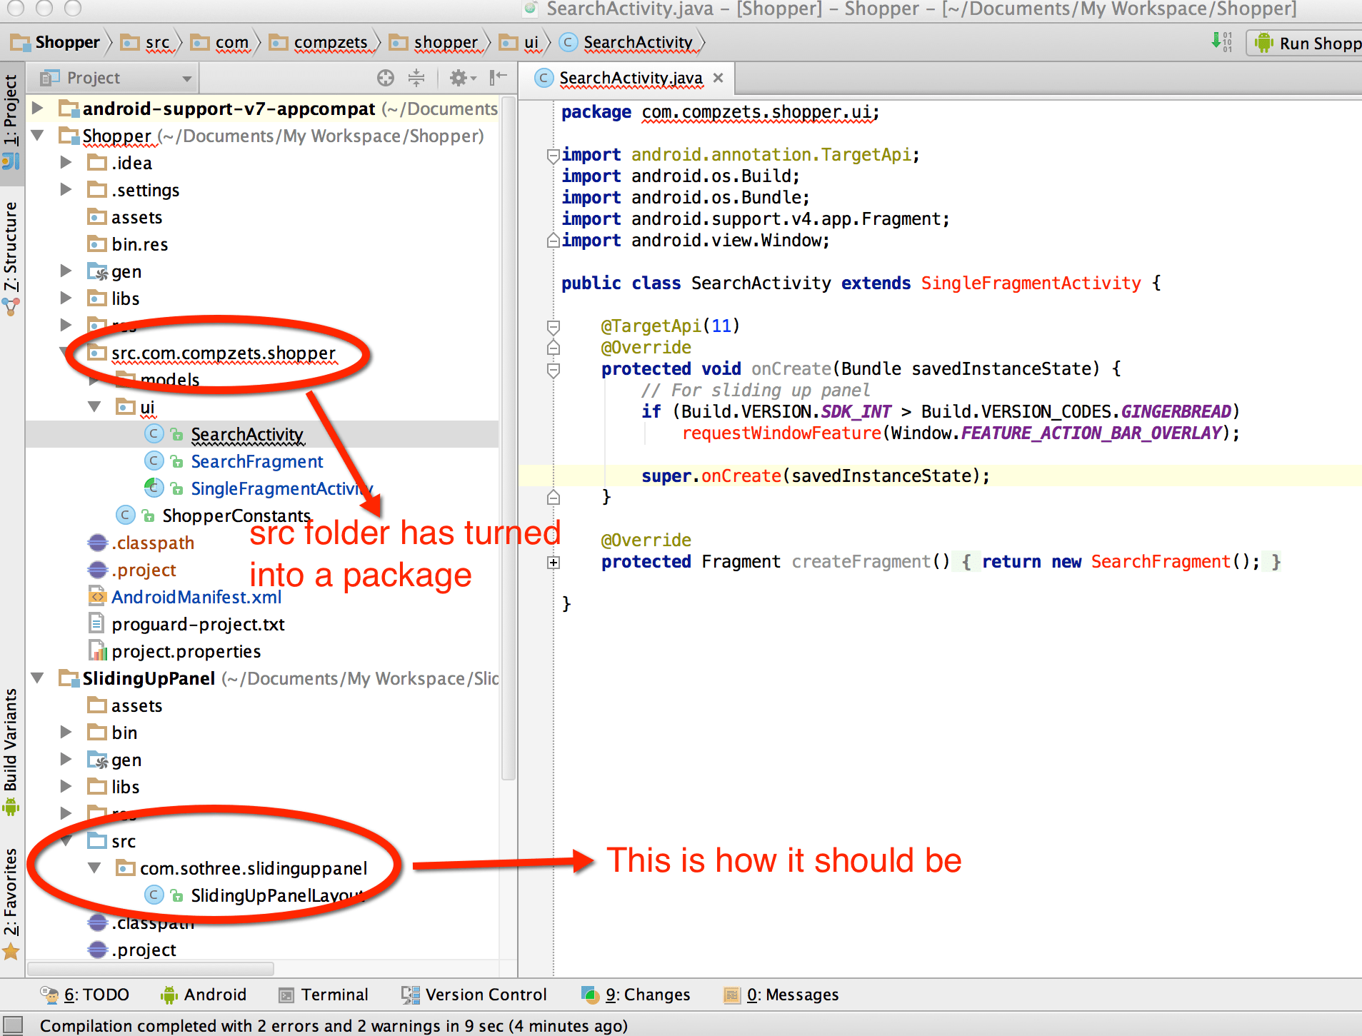Click the project.properties file icon

click(x=97, y=650)
